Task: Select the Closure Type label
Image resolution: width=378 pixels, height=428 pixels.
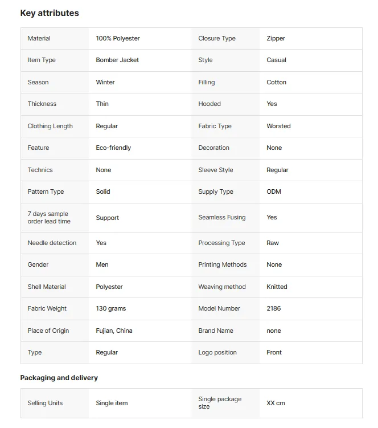Action: tap(217, 38)
